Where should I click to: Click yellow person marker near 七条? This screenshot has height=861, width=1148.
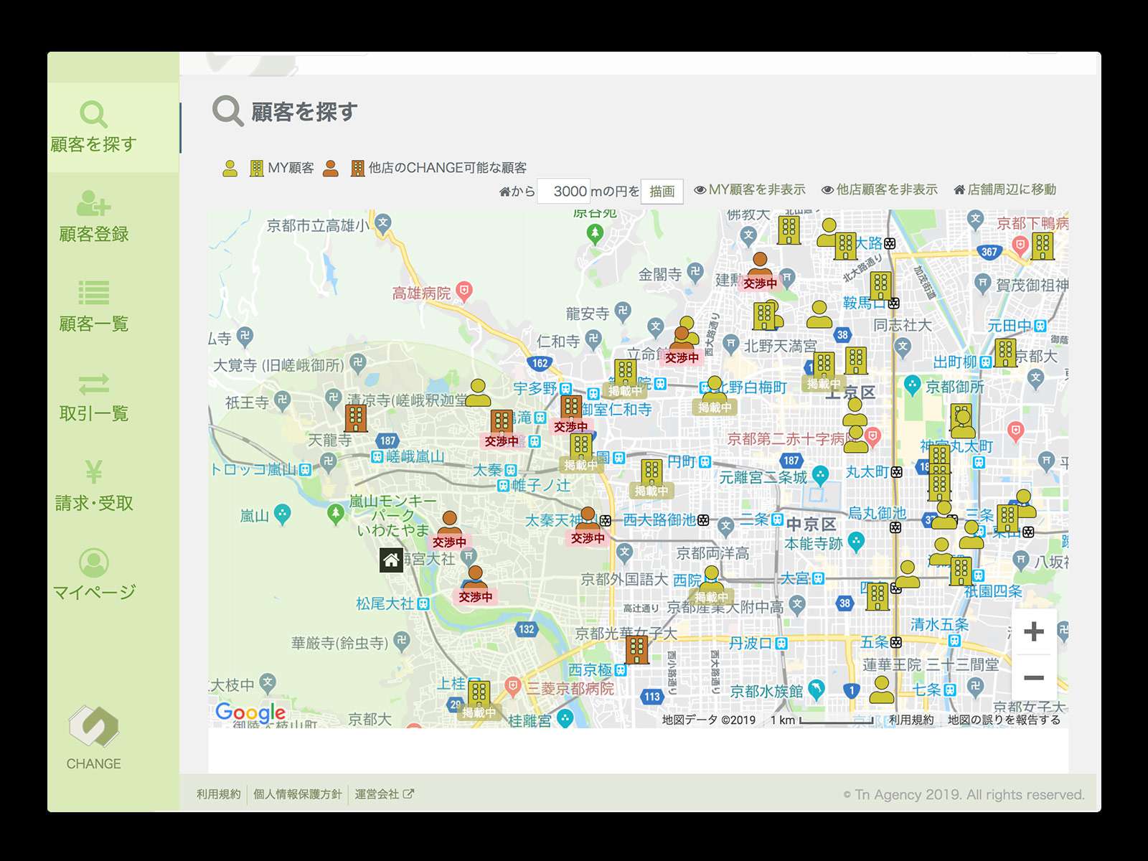pyautogui.click(x=882, y=690)
